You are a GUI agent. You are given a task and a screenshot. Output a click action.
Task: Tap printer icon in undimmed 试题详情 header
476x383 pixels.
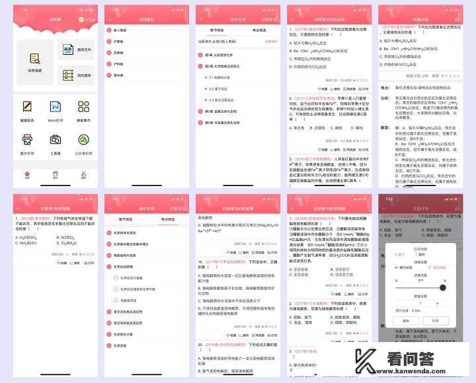tap(457, 19)
